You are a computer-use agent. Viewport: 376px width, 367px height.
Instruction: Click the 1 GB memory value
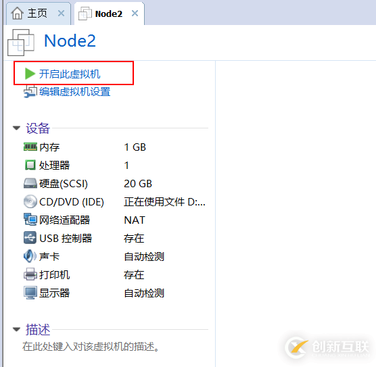(135, 147)
